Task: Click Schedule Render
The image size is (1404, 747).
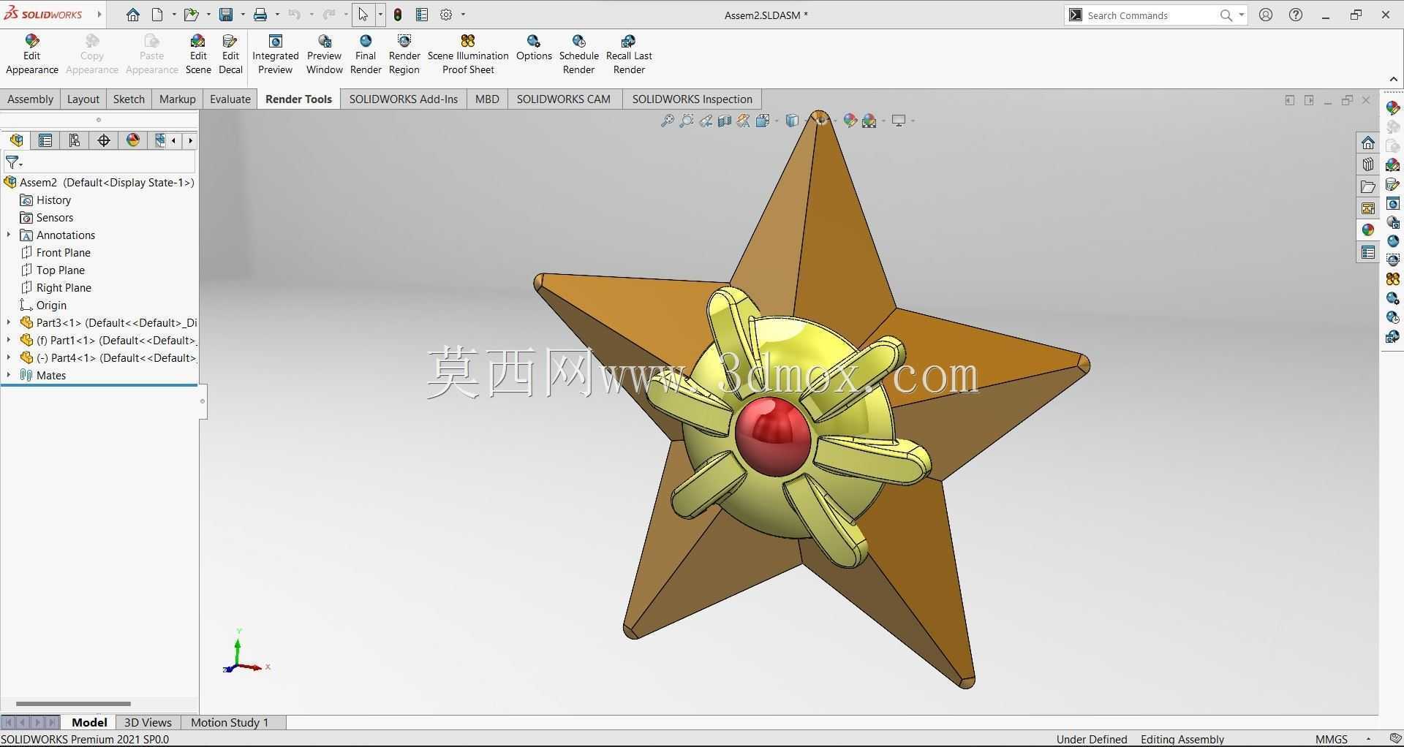Action: tap(578, 55)
